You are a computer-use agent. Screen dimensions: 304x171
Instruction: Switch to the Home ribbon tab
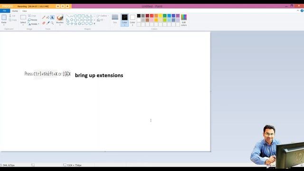tap(15, 11)
